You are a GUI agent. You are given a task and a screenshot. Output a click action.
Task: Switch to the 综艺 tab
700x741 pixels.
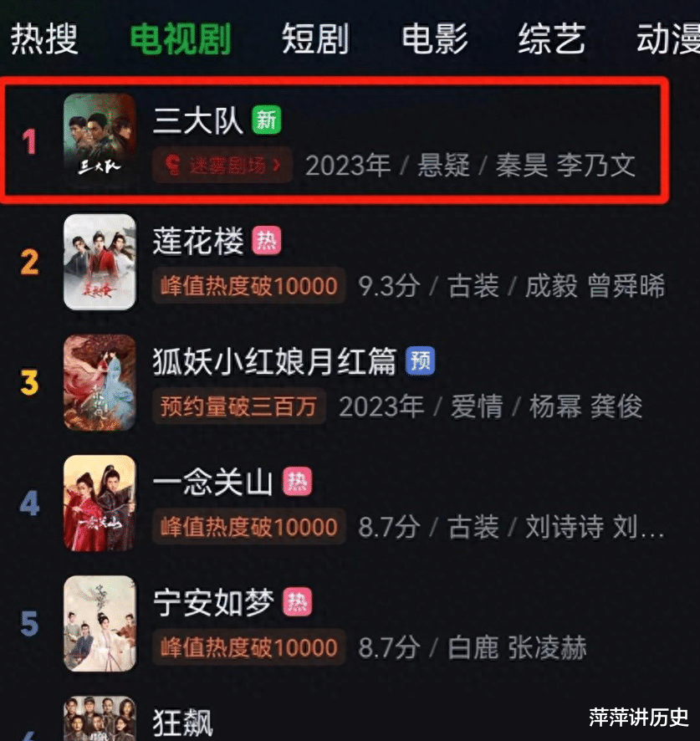pos(552,39)
